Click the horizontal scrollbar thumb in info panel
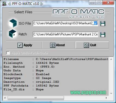 [36, 98]
